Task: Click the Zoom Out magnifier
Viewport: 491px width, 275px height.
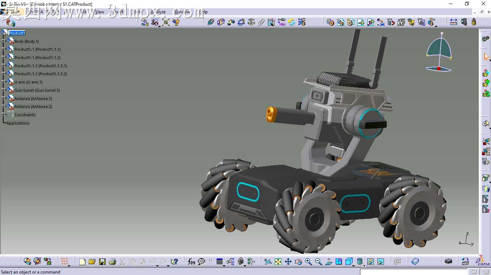Action: coord(318,262)
